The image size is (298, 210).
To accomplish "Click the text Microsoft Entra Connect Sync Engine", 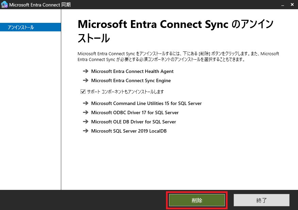I will tap(131, 80).
